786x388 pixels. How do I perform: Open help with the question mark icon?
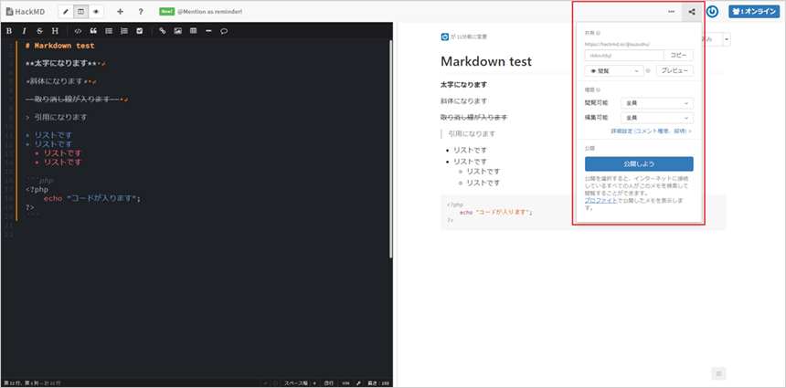click(141, 11)
